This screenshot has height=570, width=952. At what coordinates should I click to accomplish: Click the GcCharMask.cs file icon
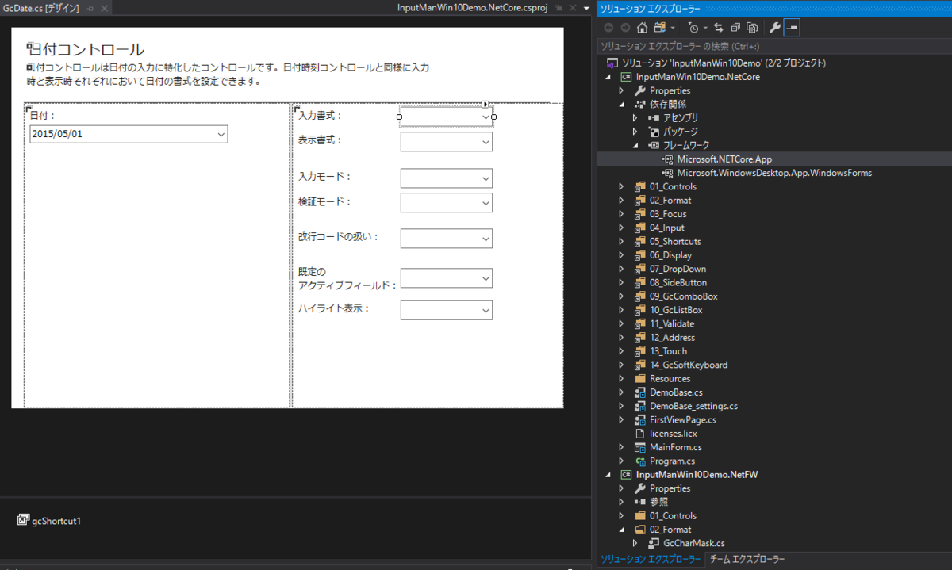click(654, 543)
